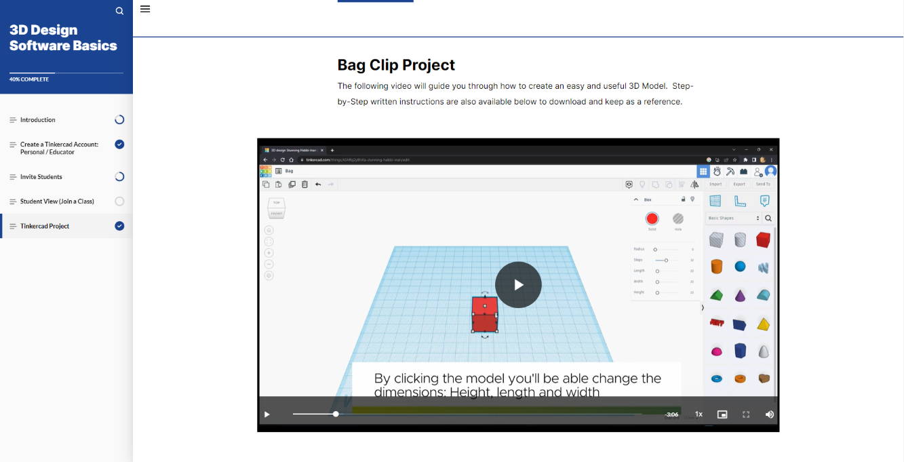Enter fullscreen video mode
The image size is (904, 462).
(746, 415)
